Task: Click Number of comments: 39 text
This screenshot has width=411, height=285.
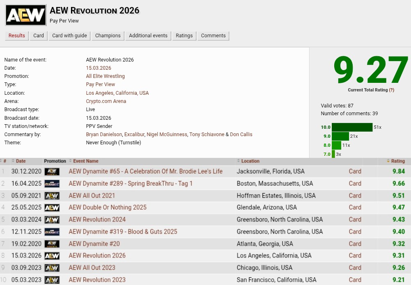Action: (x=349, y=114)
